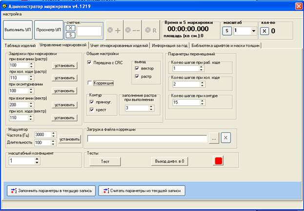304x211 pixels.
Task: Click площадь (кв см.):0 text
Action: click(x=183, y=36)
